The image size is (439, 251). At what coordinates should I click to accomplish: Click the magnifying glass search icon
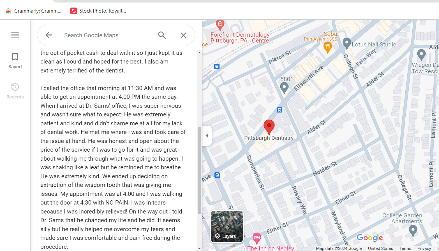(x=162, y=35)
